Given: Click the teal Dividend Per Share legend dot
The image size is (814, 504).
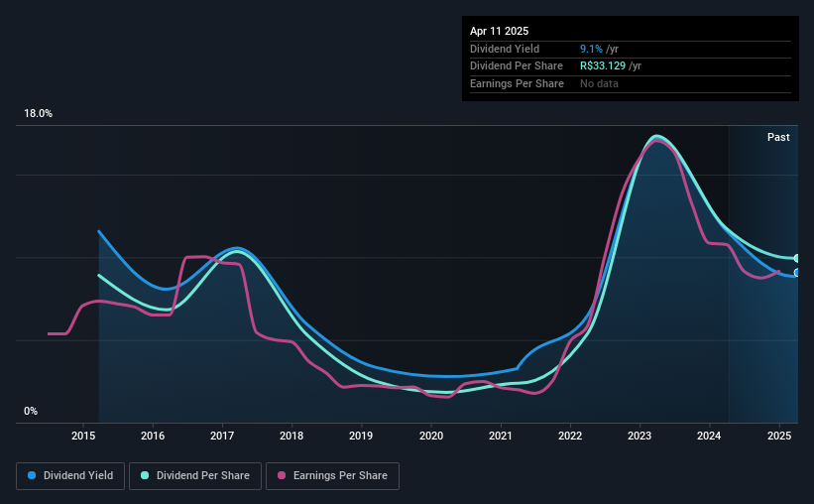Looking at the screenshot, I should pyautogui.click(x=145, y=475).
